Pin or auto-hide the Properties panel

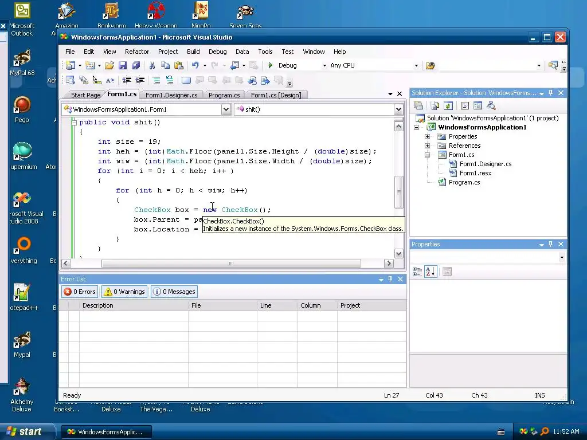click(551, 244)
